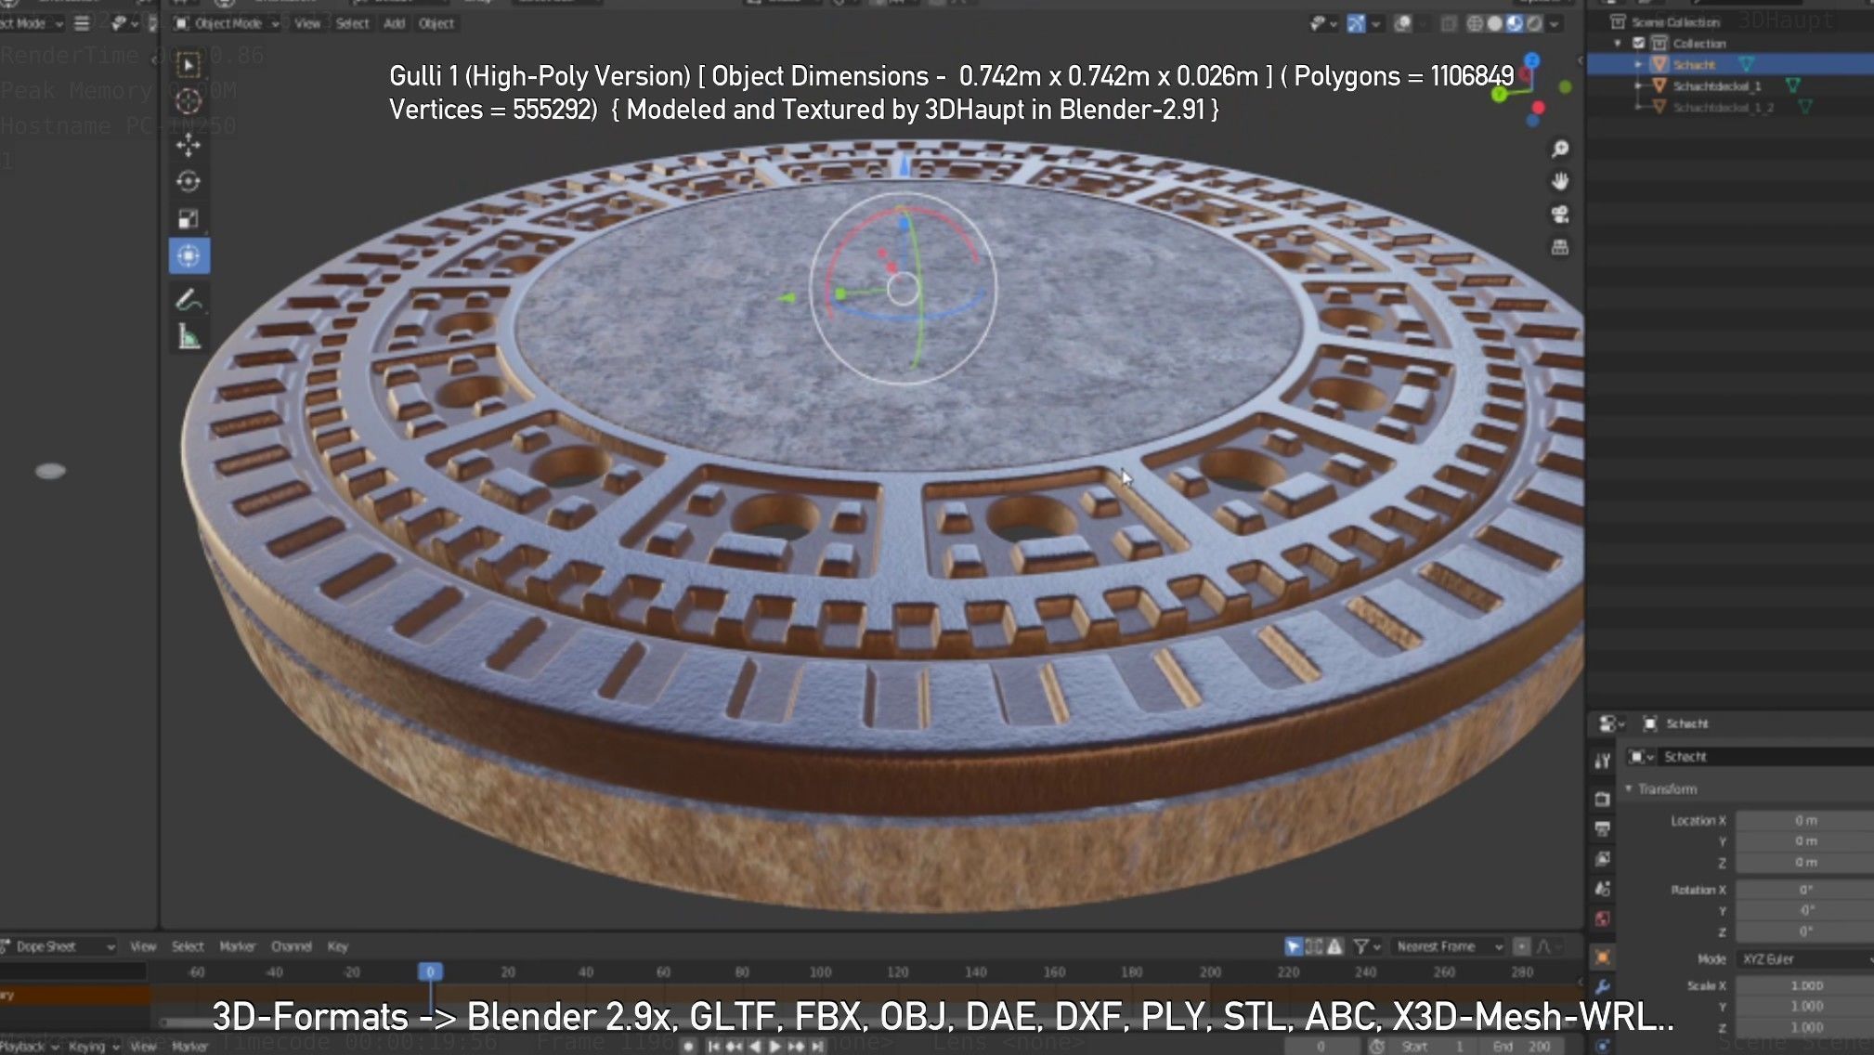Open Dope Sheet Marker menu
Viewport: 1874px width, 1055px height.
[237, 946]
